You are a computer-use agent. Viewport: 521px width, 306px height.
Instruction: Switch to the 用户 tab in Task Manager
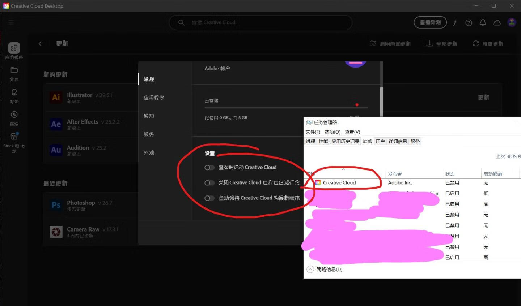tap(380, 141)
